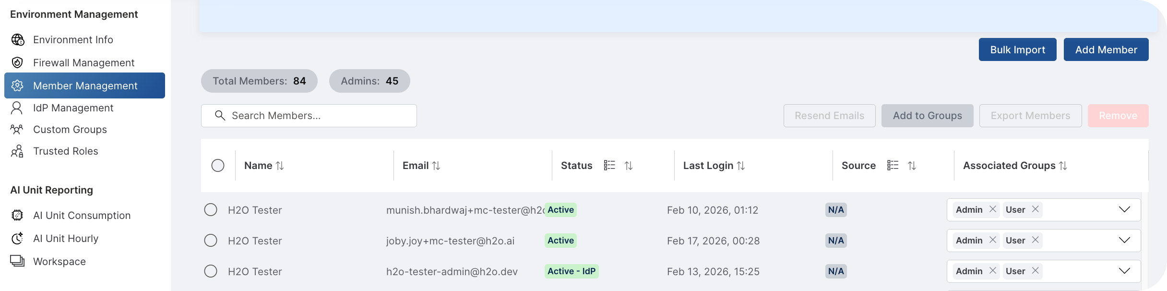Remove Admin tag from joby.joy member row
The height and width of the screenshot is (291, 1167).
click(x=993, y=240)
